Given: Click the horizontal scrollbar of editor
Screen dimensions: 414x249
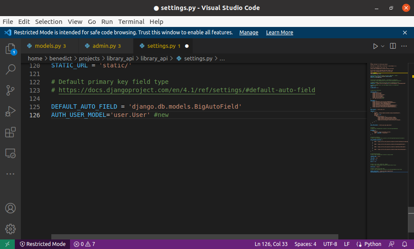Looking at the screenshot, I should pyautogui.click(x=194, y=236).
